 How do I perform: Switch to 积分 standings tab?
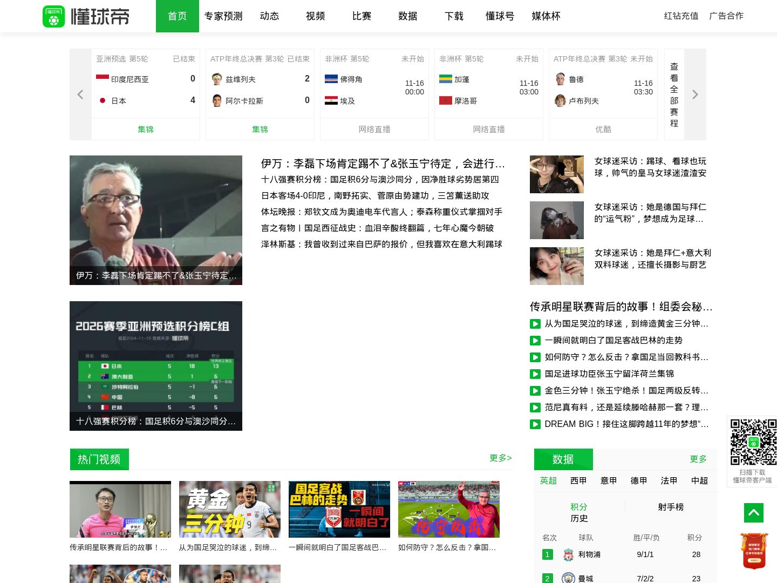point(579,507)
